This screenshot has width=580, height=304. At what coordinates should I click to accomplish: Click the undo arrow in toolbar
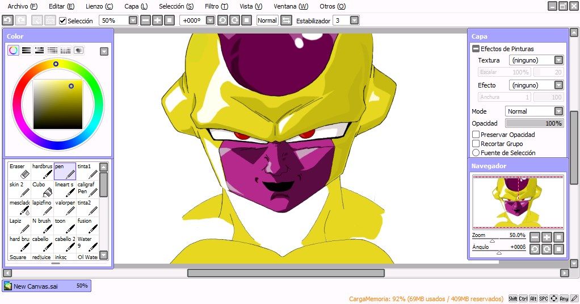coord(8,20)
